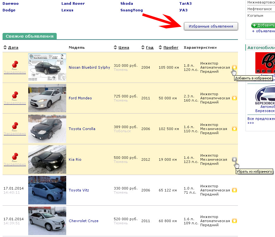
Task: View the Toyota Corolla photo thumbnail
Action: click(47, 129)
